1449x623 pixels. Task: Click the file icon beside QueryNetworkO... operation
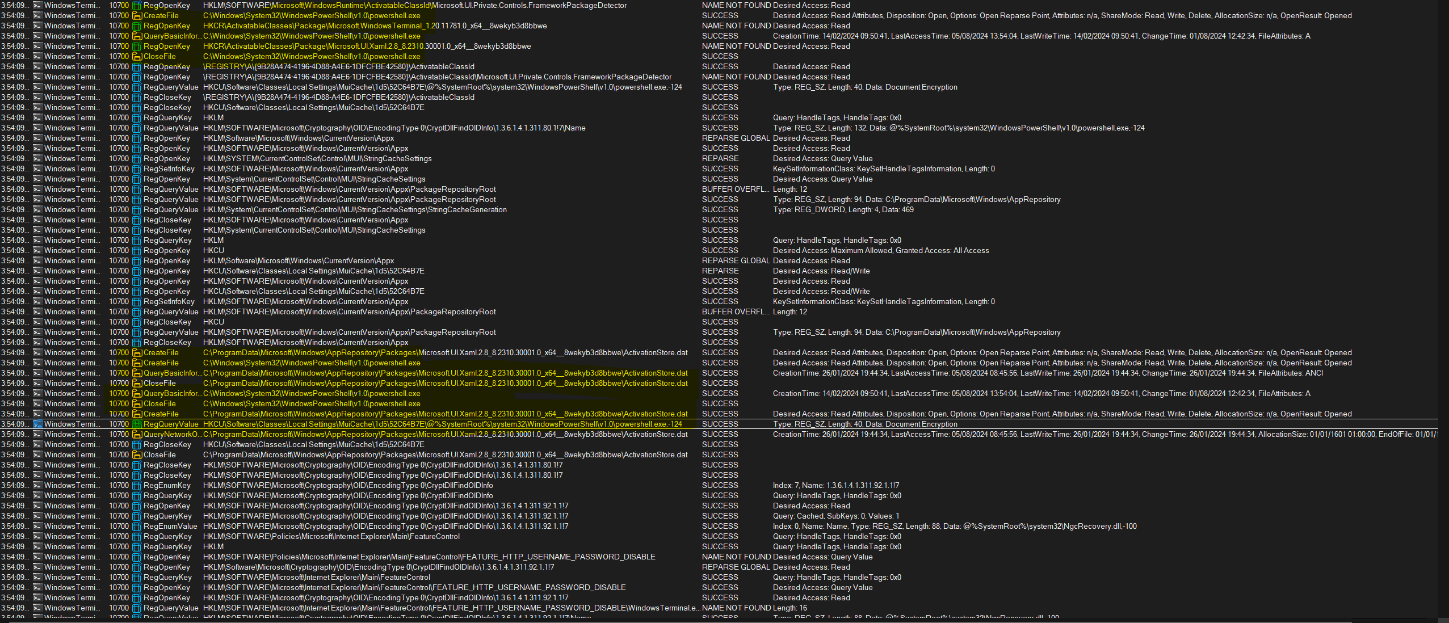click(x=137, y=434)
